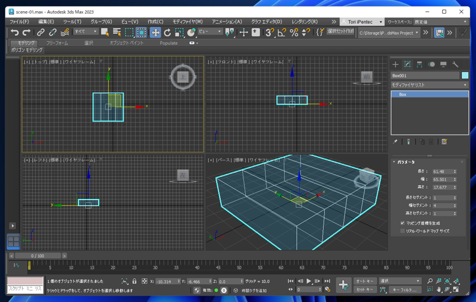Open Tori iPentec account dropdown
Screen dimensions: 476x302
tap(362, 22)
